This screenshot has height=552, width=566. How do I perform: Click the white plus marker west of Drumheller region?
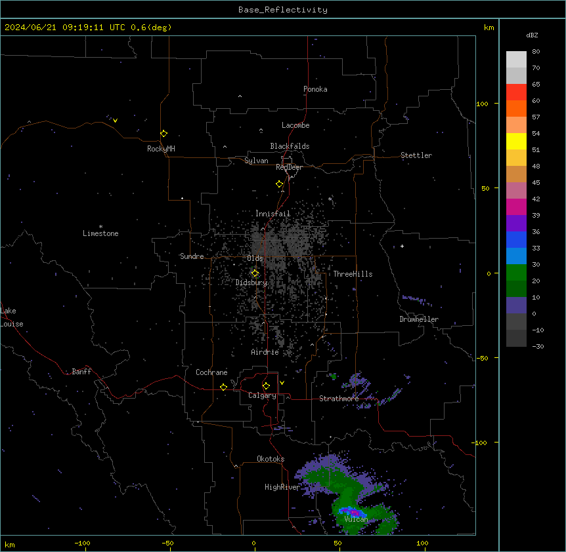pos(402,246)
